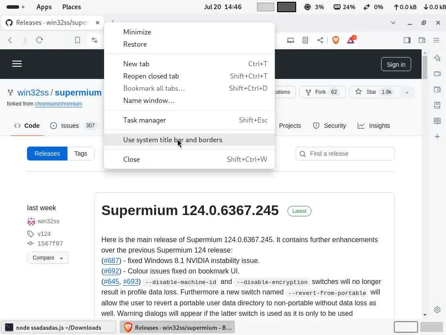Open the supermium repository link

tap(78, 92)
